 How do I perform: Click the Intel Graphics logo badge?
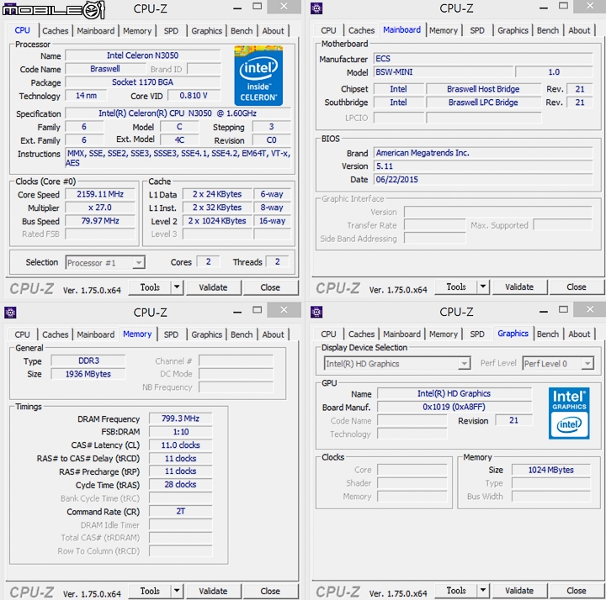(569, 413)
